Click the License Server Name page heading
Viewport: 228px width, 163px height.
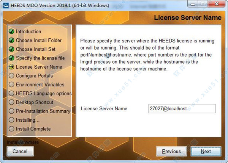(188, 17)
